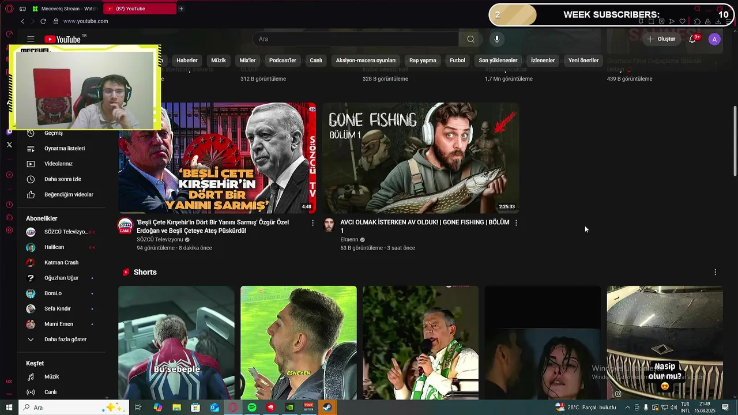Click the page vertical scrollbar thumb

pyautogui.click(x=735, y=141)
